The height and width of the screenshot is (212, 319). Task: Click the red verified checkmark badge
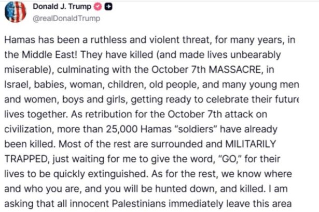[97, 7]
